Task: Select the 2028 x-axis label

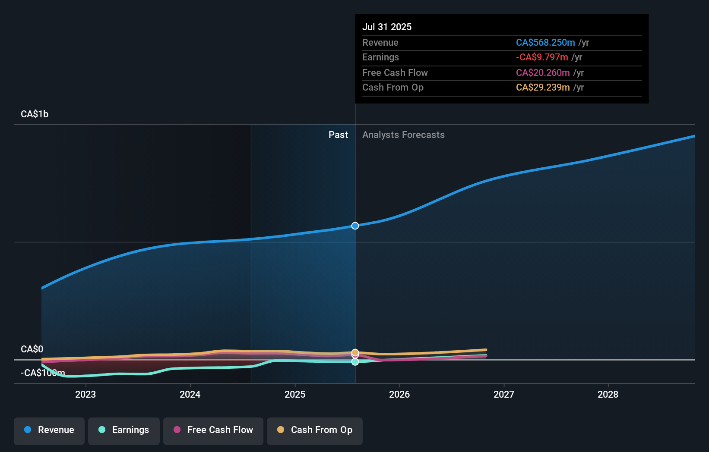Action: pos(608,394)
